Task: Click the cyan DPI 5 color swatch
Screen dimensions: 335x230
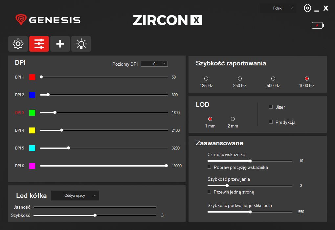Action: click(32, 148)
